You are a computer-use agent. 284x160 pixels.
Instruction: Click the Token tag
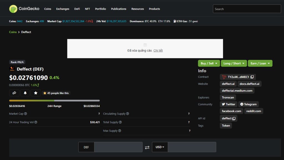226,125
